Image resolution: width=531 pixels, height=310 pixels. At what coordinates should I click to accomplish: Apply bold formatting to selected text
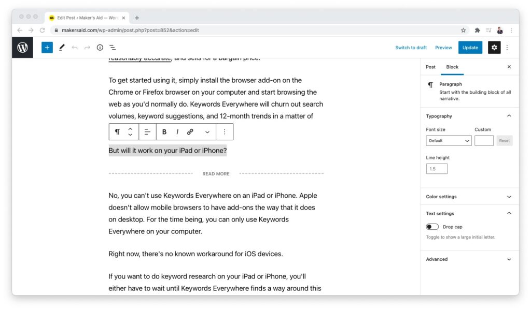[x=164, y=132]
